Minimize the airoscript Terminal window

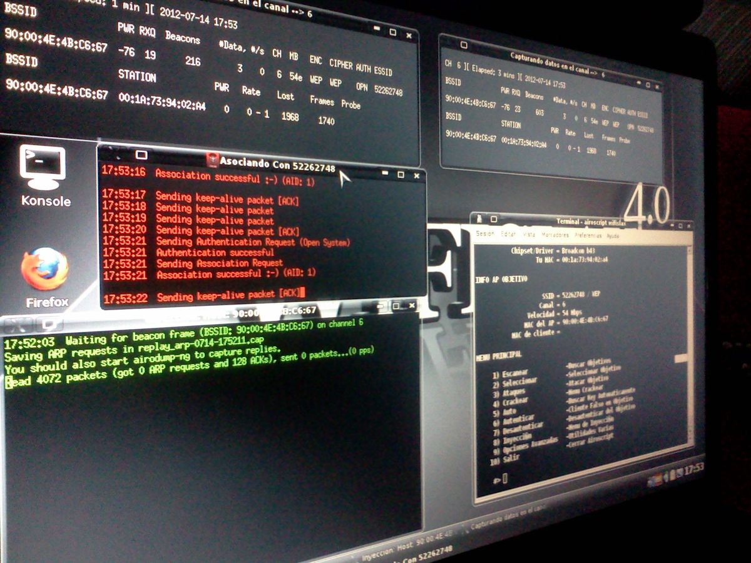[x=672, y=225]
